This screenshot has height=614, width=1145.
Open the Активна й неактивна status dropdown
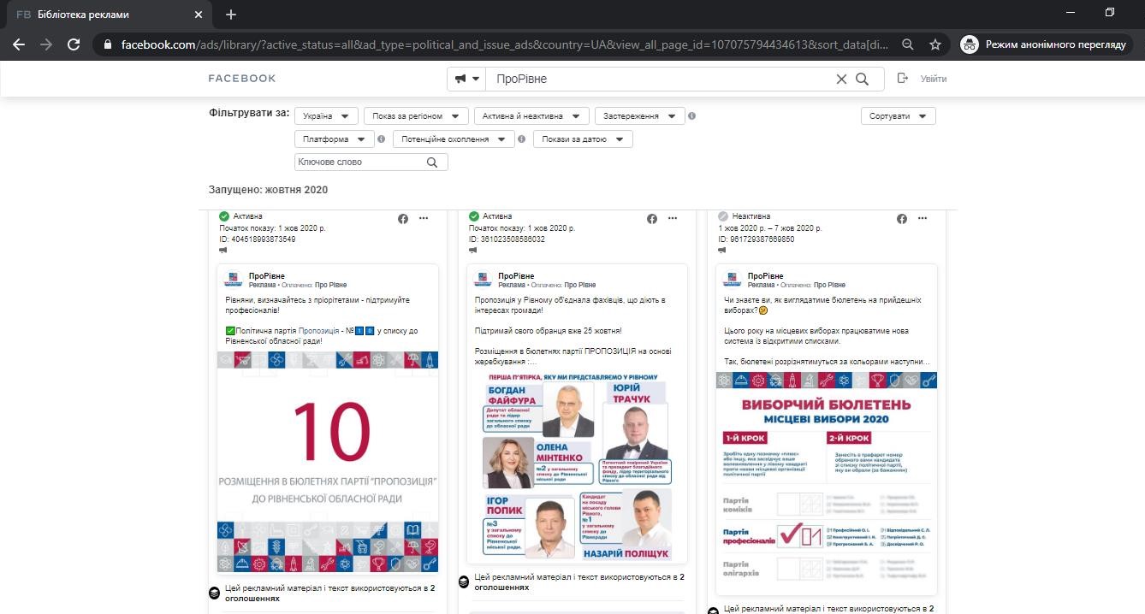coord(531,116)
